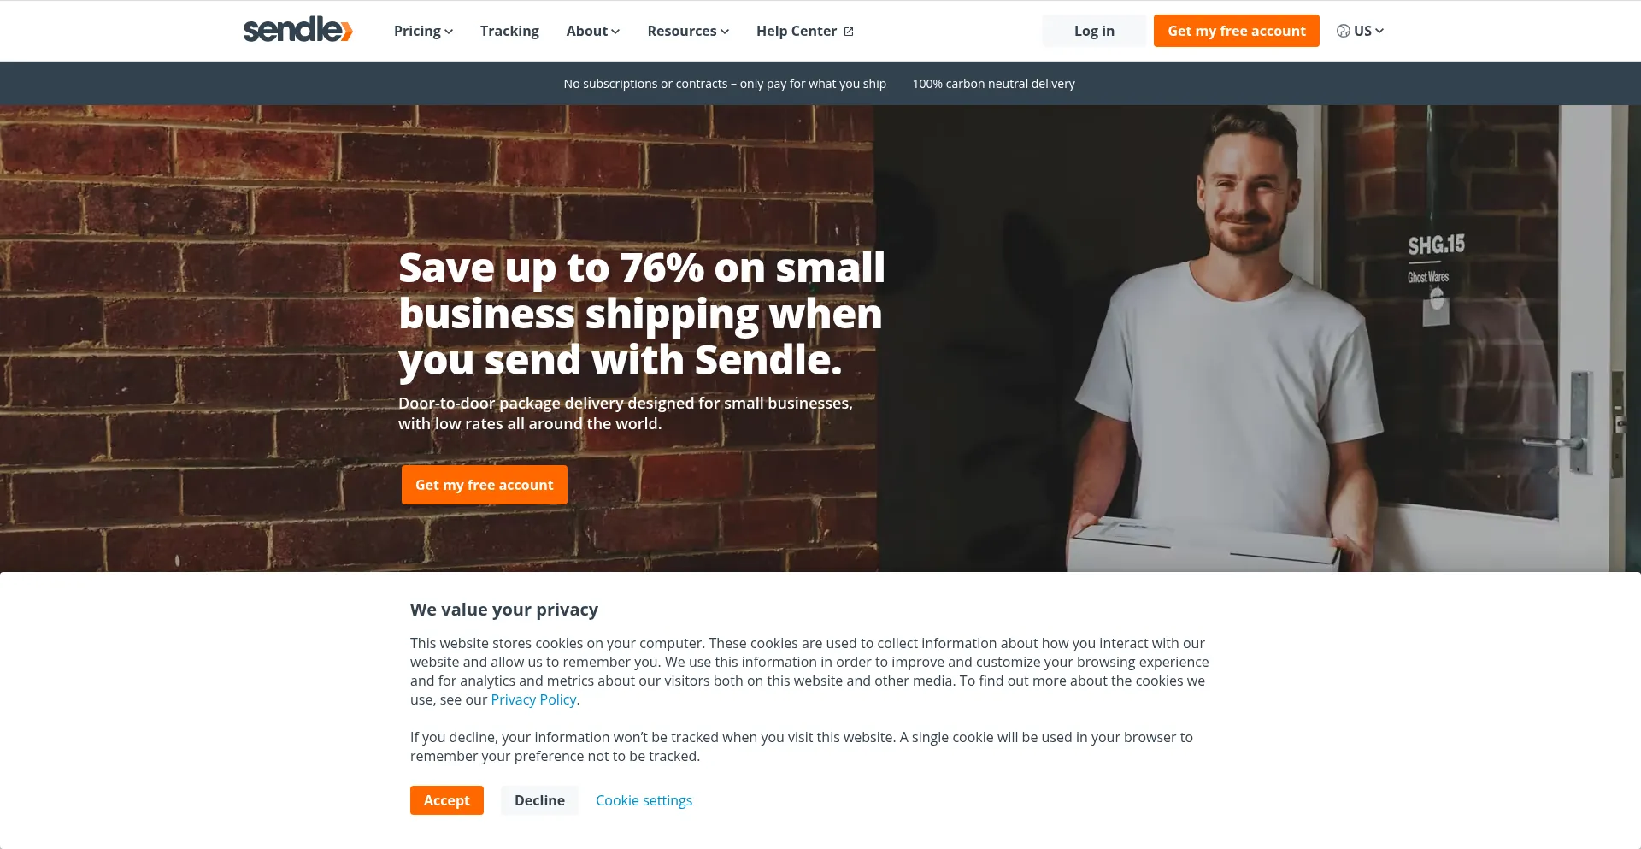Decline cookie tracking
Screen dimensions: 1641x849
pyautogui.click(x=539, y=800)
